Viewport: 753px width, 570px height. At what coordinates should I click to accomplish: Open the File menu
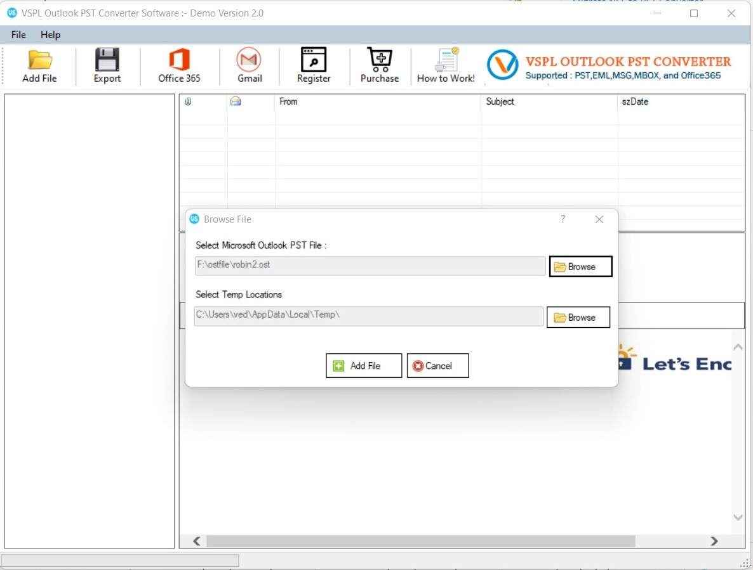click(x=18, y=34)
